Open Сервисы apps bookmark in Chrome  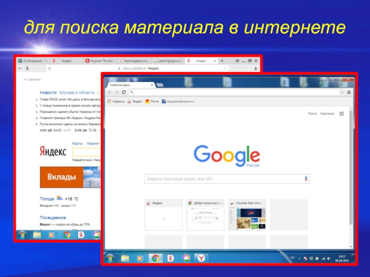pos(116,101)
